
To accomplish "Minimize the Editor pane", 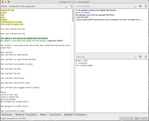I will coord(66,6).
